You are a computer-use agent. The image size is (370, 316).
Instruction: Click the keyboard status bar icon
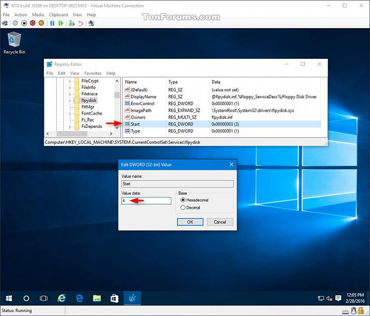point(345,312)
